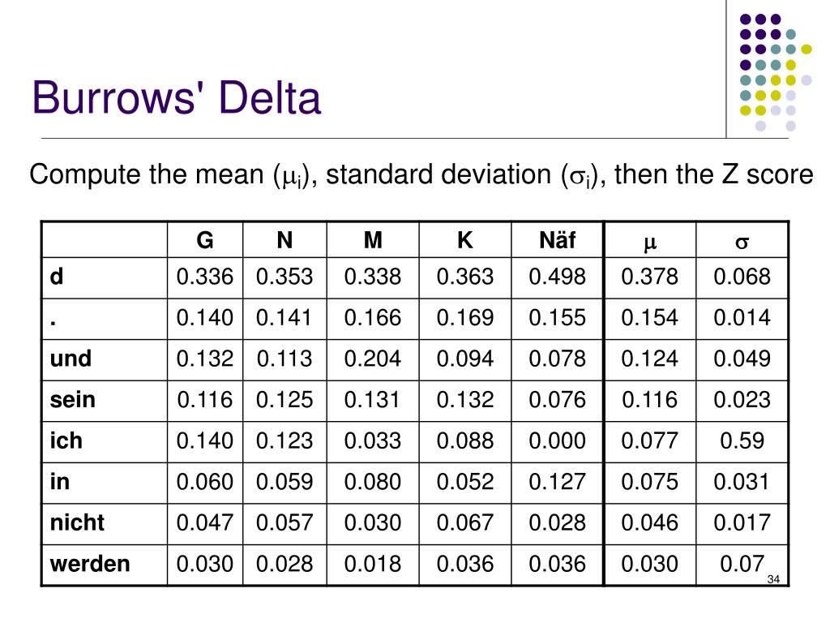Click value 0.000 in the ich row
This screenshot has width=830, height=623.
click(x=558, y=440)
